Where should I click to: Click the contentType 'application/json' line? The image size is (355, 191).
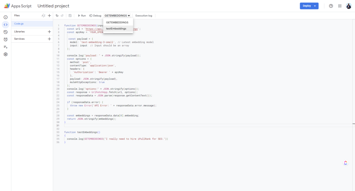click(93, 66)
